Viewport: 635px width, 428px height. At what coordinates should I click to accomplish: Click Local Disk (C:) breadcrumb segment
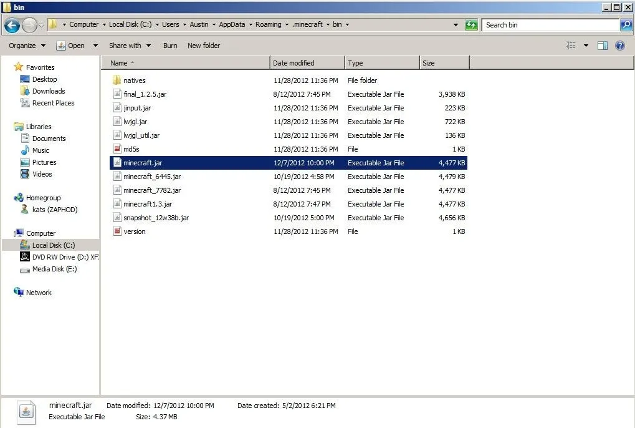click(x=130, y=25)
